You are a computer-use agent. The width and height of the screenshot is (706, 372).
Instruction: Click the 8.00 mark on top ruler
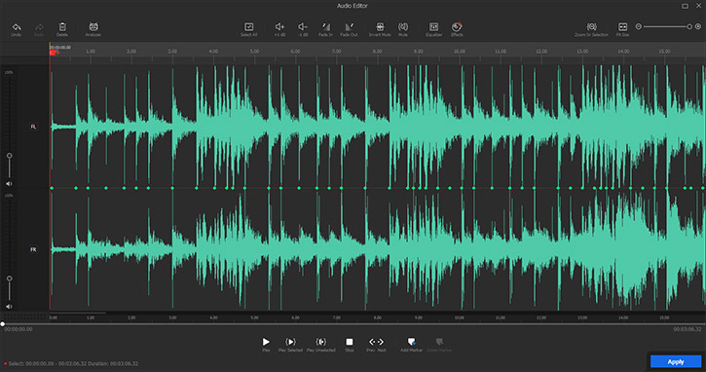click(377, 52)
